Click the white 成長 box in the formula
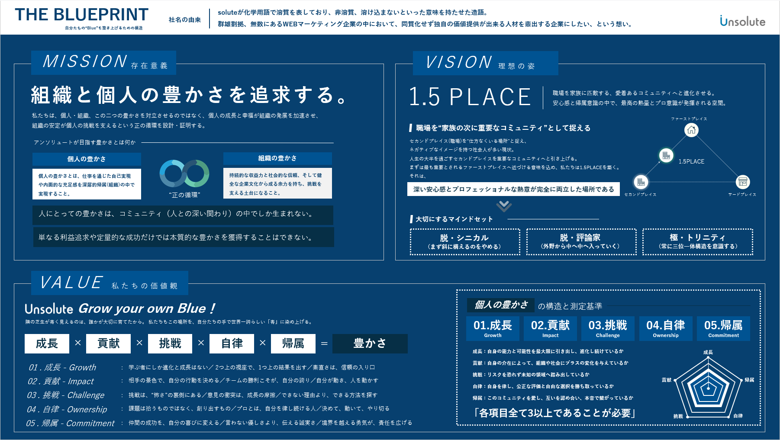 click(47, 344)
